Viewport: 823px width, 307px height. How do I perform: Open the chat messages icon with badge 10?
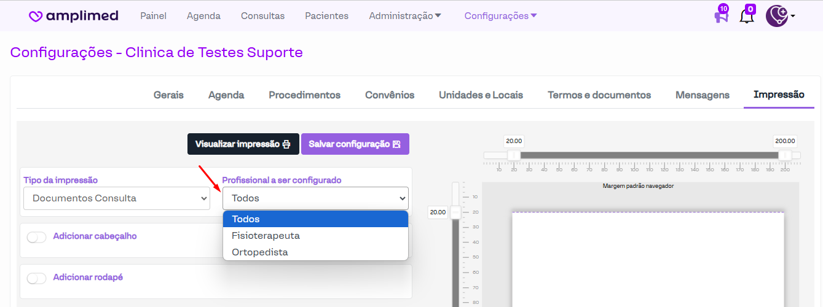pos(721,17)
